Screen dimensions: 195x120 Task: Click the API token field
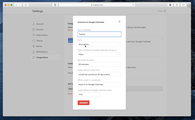coord(115,89)
